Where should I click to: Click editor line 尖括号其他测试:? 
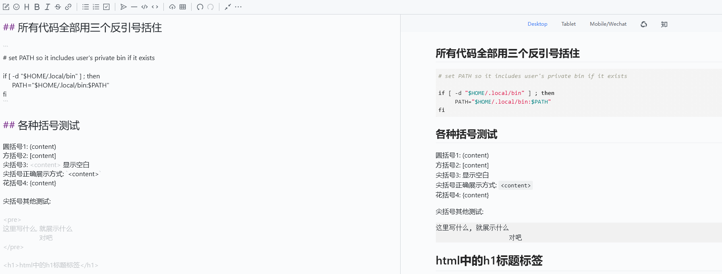click(x=27, y=201)
